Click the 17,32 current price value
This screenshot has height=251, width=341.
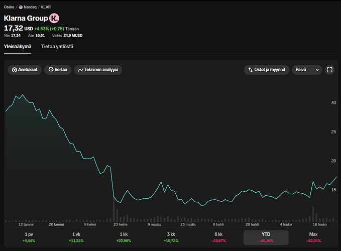[x=13, y=28]
